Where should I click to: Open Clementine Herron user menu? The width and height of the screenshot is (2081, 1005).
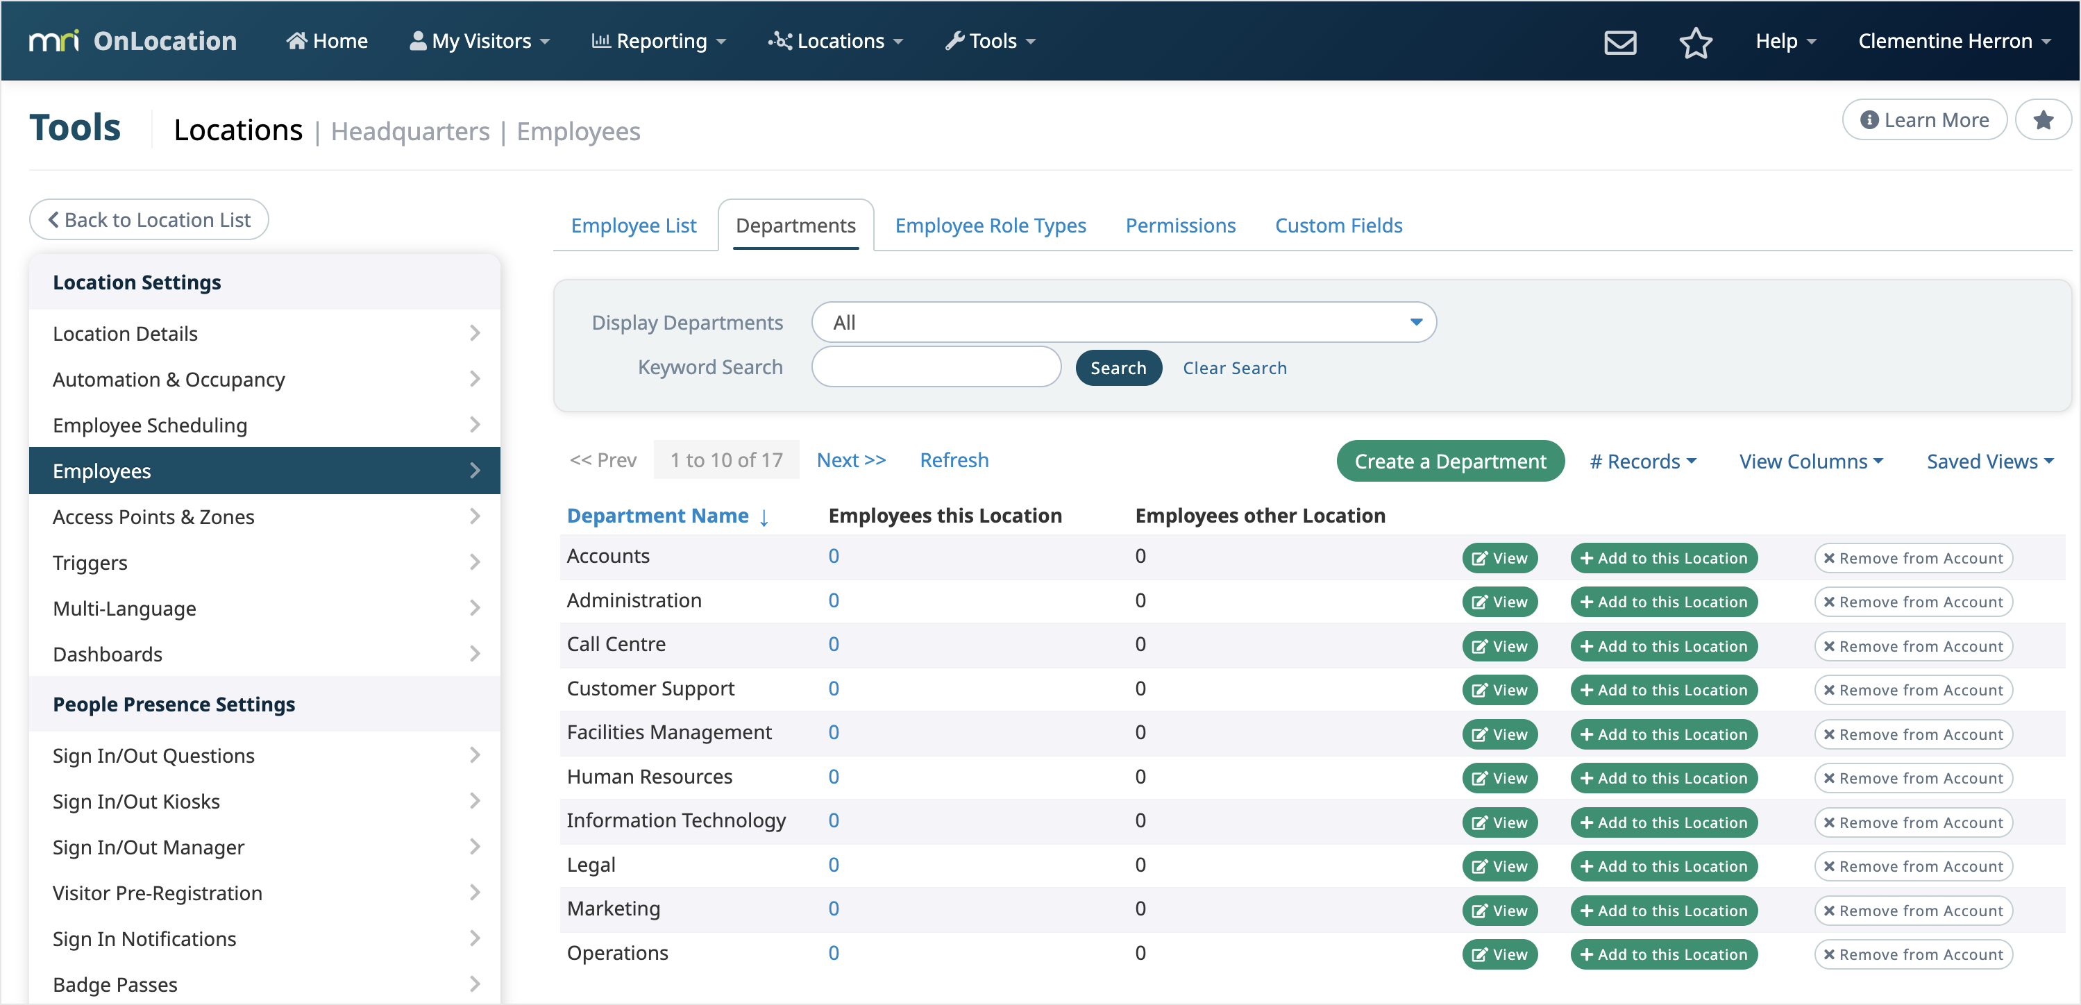click(1954, 40)
